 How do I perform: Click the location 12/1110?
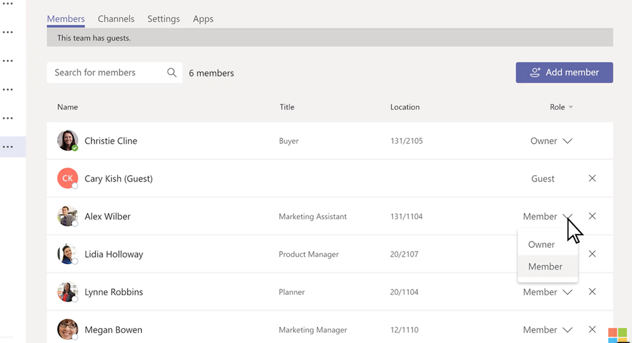[404, 330]
